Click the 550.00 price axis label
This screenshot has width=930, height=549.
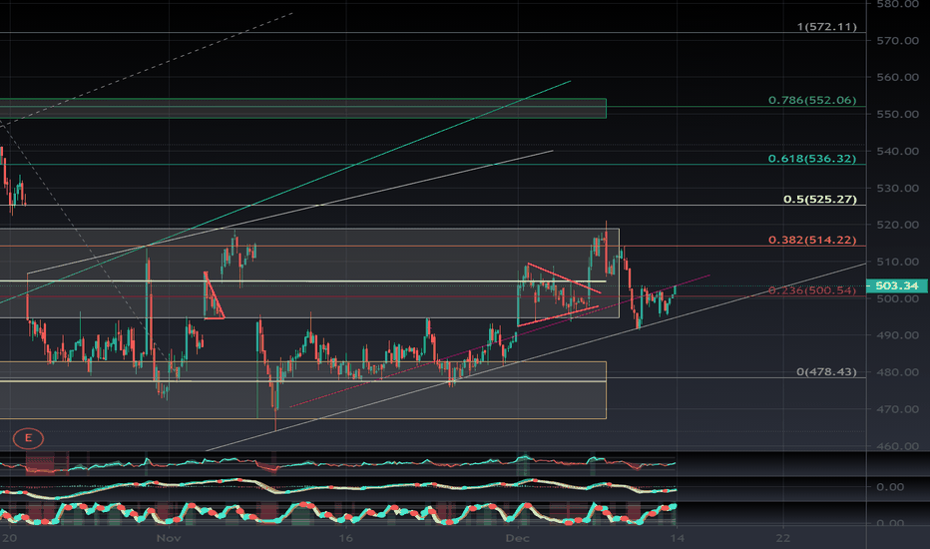(897, 114)
